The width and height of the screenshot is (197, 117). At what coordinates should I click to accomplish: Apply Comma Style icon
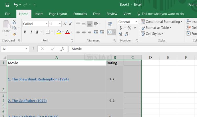click(135, 28)
